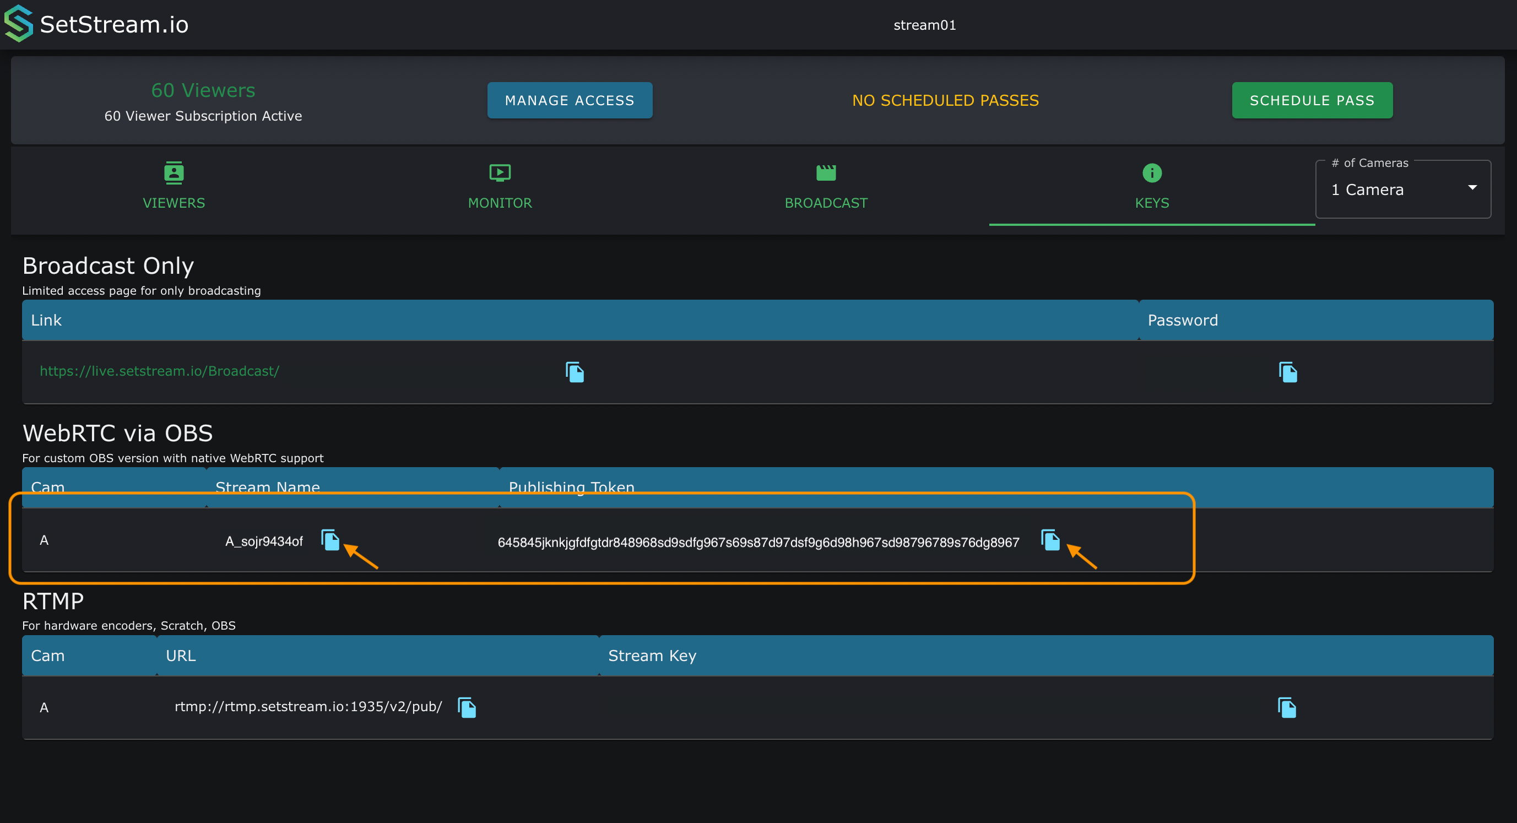Viewport: 1517px width, 823px height.
Task: Copy the RTMP URL
Action: (x=466, y=707)
